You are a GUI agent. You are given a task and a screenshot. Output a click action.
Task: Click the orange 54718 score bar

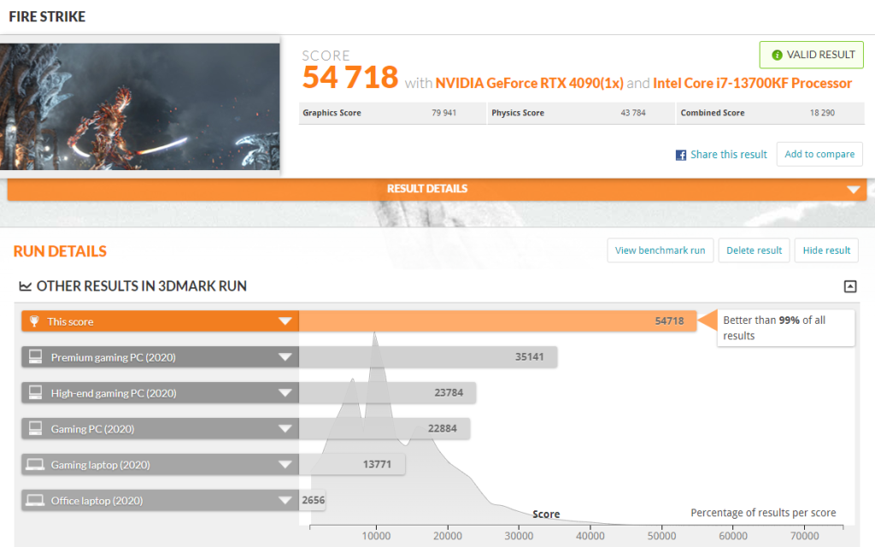point(498,321)
